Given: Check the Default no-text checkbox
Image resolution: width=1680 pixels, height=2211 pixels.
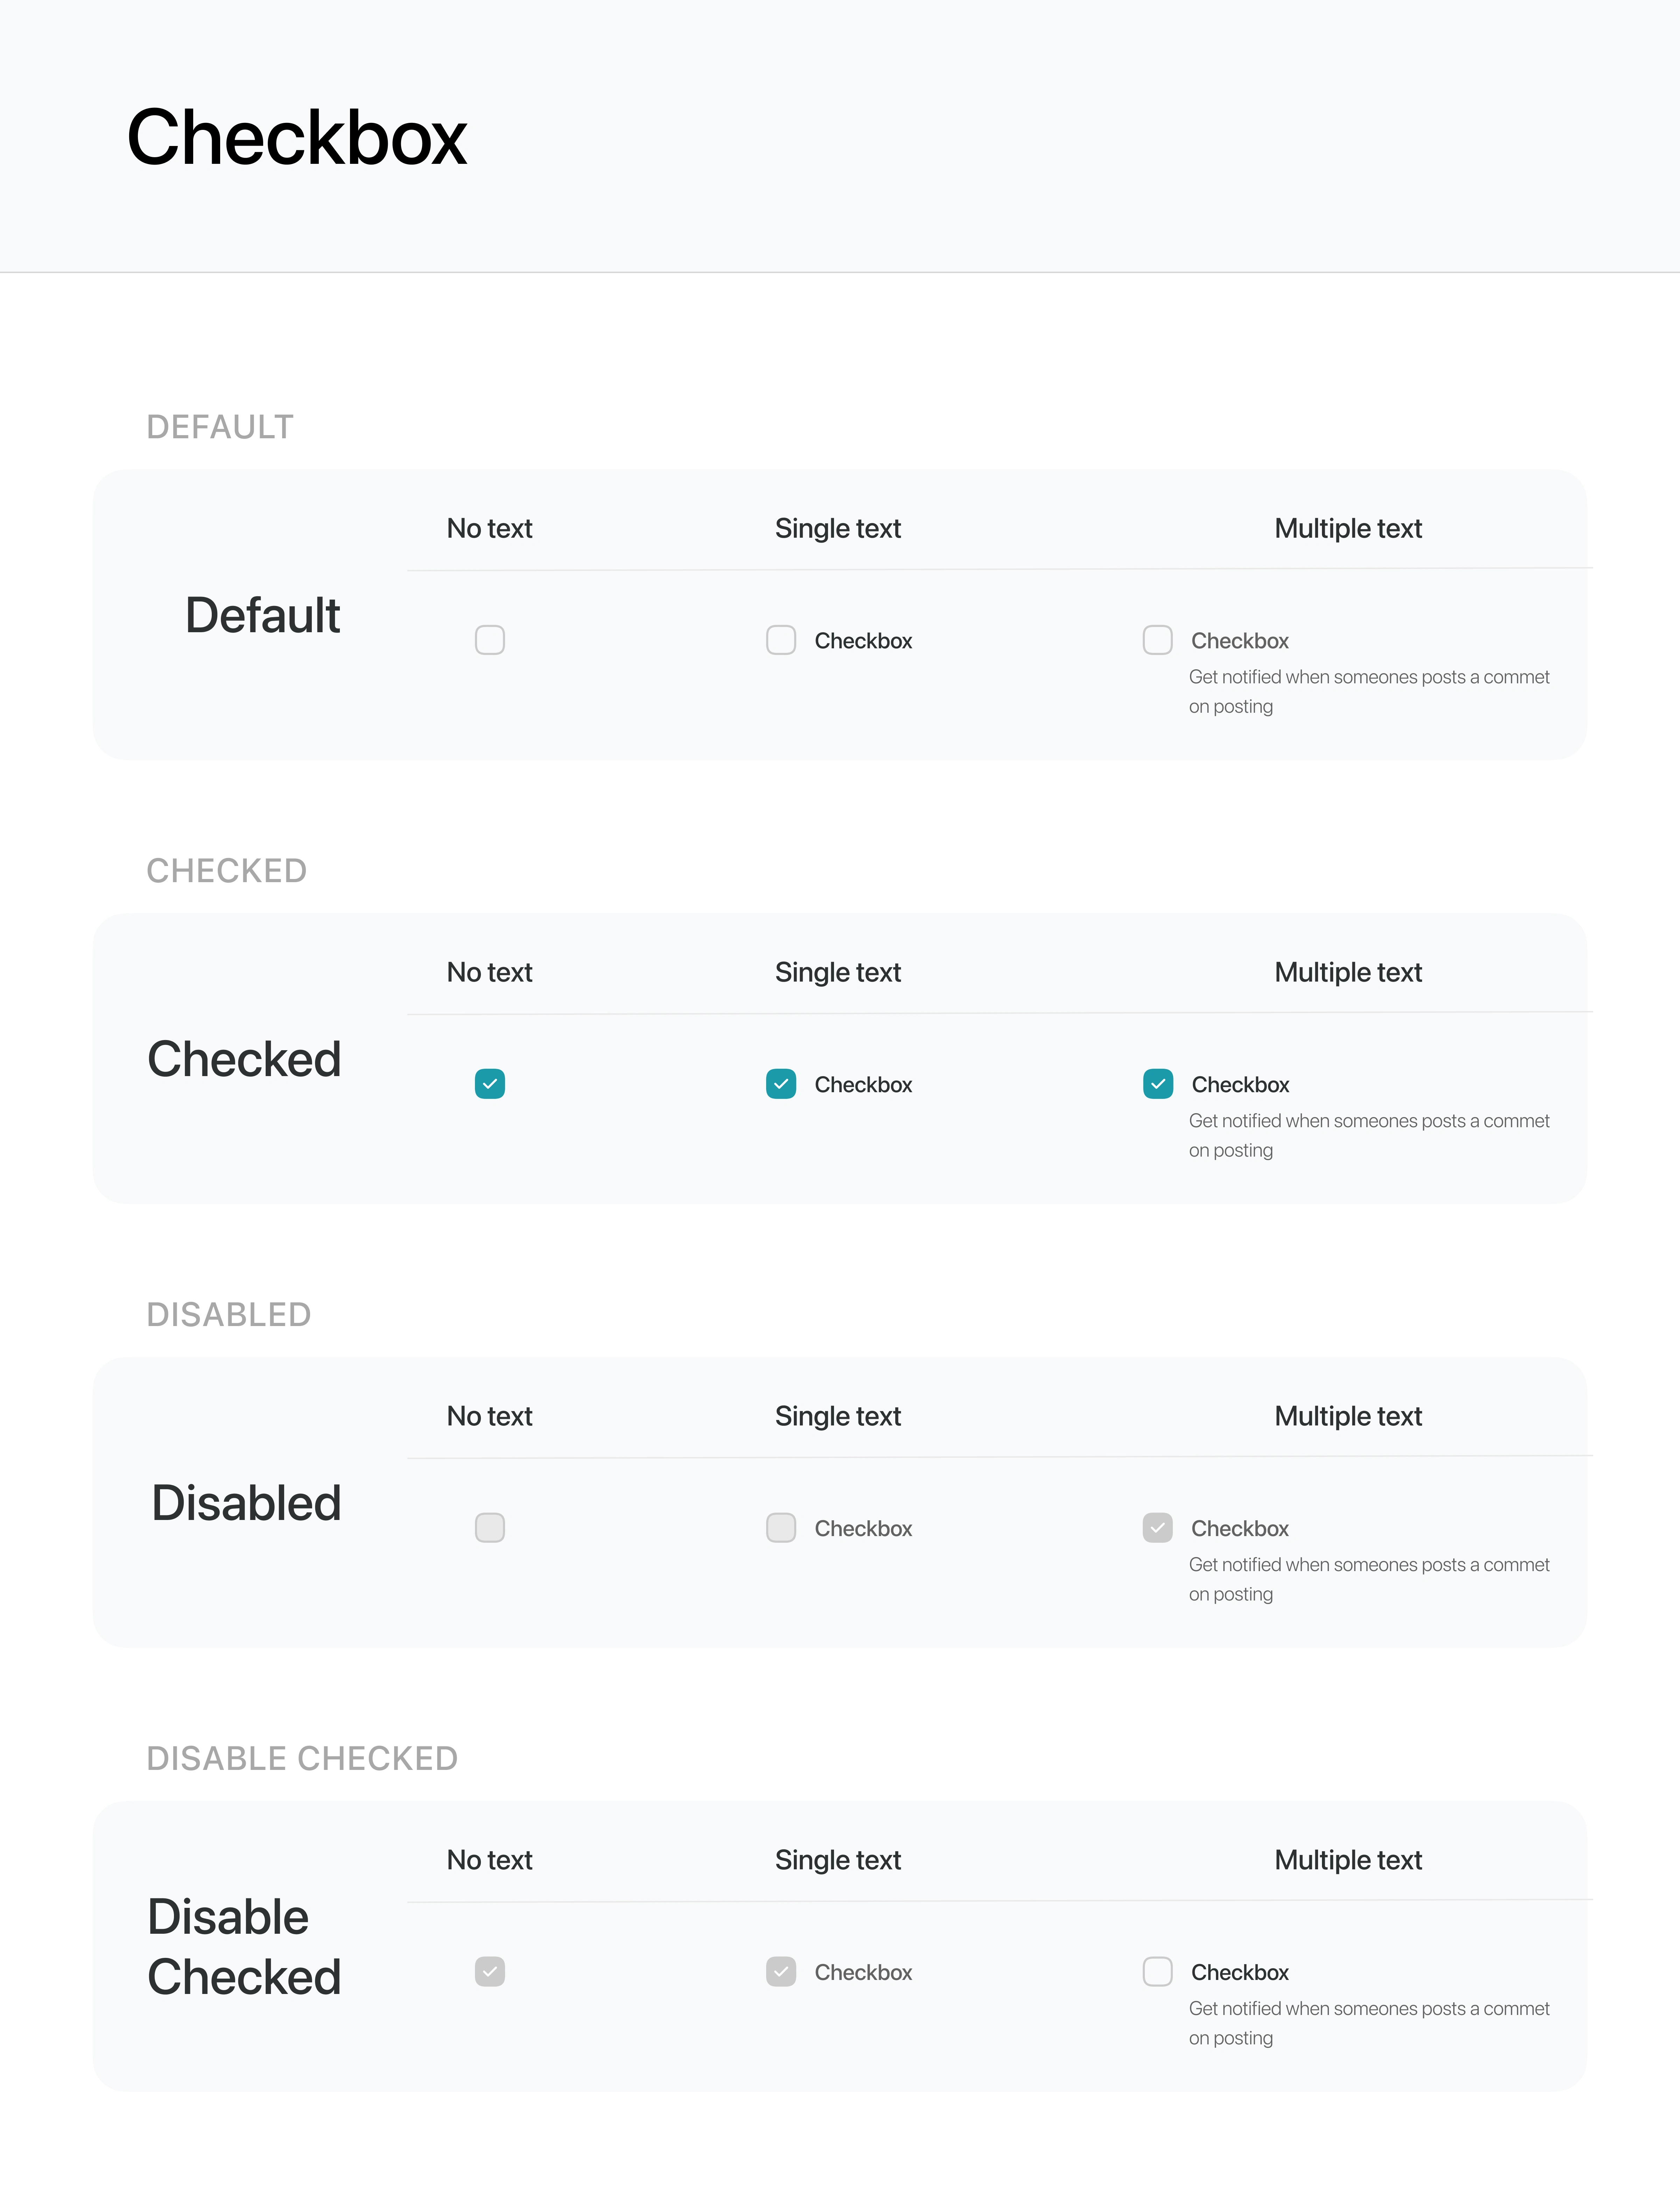Looking at the screenshot, I should coord(490,640).
